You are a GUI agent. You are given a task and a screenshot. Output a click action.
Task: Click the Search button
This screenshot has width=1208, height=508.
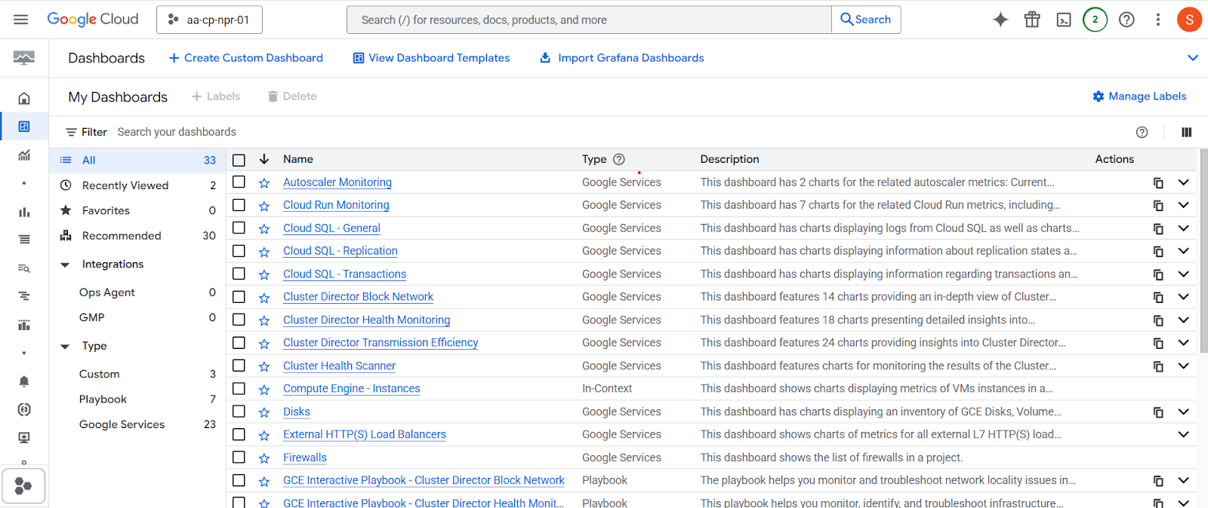866,20
